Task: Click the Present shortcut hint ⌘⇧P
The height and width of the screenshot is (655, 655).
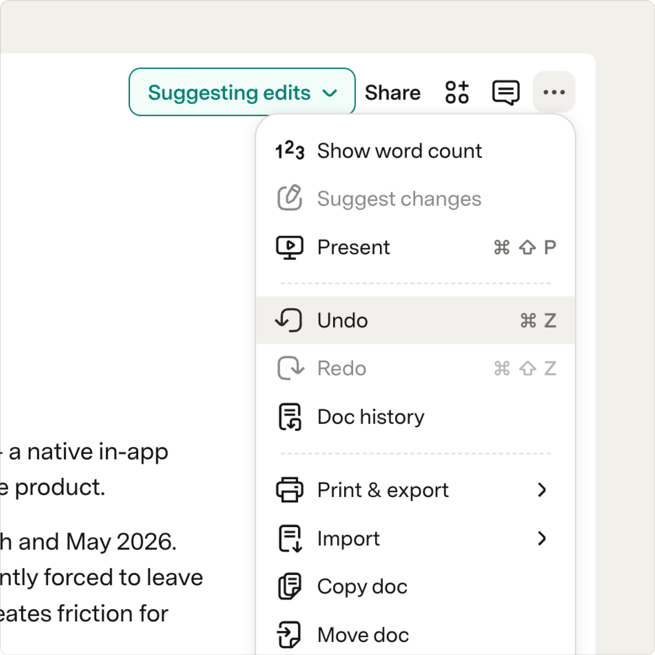Action: click(x=525, y=247)
